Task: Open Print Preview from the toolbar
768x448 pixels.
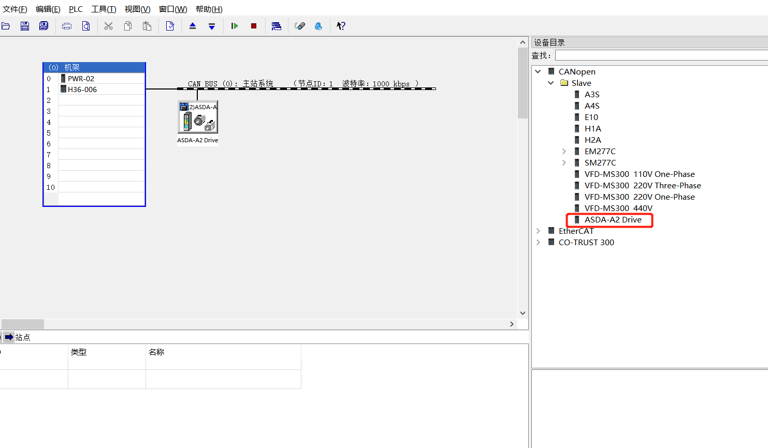Action: [86, 26]
